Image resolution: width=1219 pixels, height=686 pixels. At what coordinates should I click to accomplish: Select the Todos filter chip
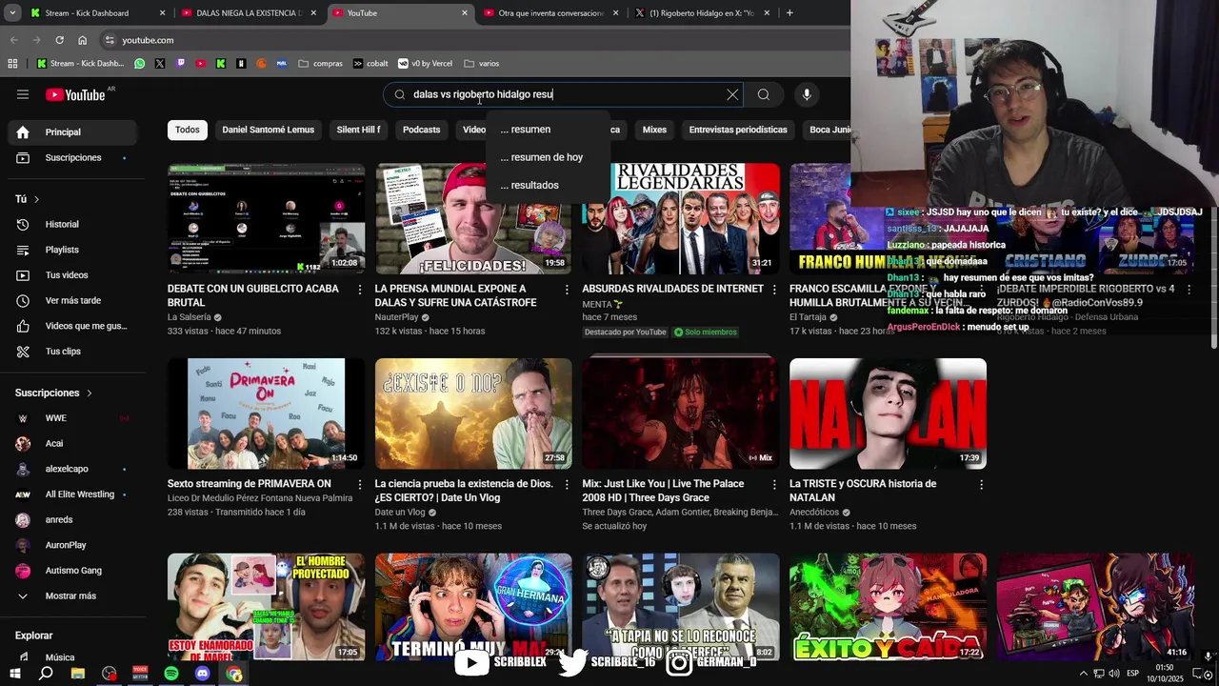188,130
